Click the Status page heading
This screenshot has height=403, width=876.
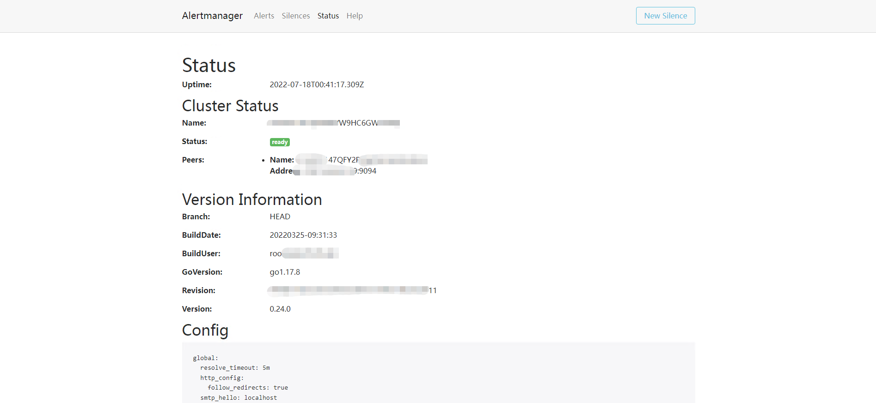coord(209,65)
